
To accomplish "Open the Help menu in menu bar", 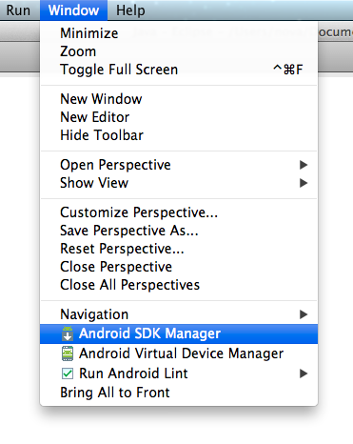I will coord(130,10).
